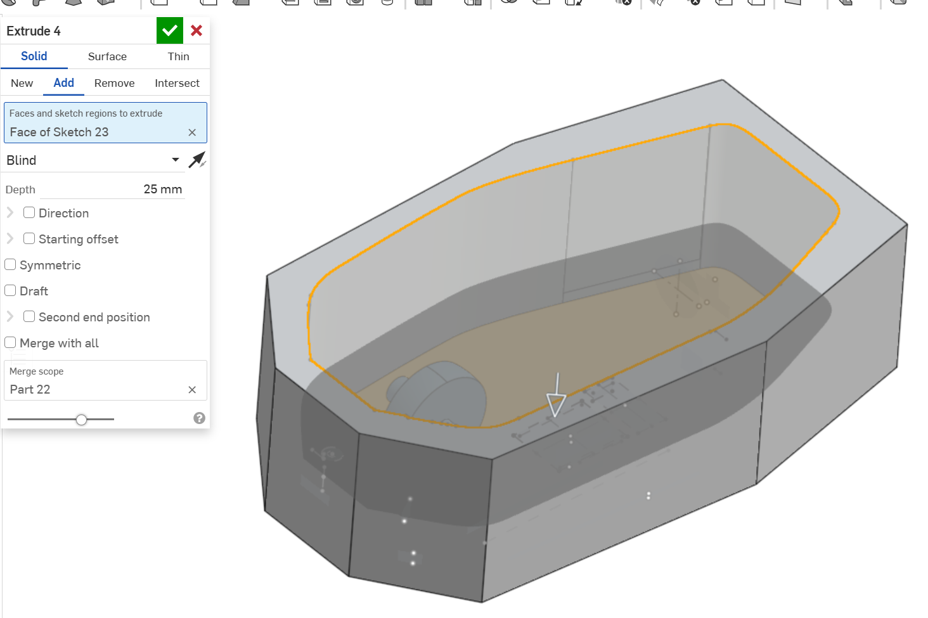Expand the Starting offset section chevron

coord(10,239)
